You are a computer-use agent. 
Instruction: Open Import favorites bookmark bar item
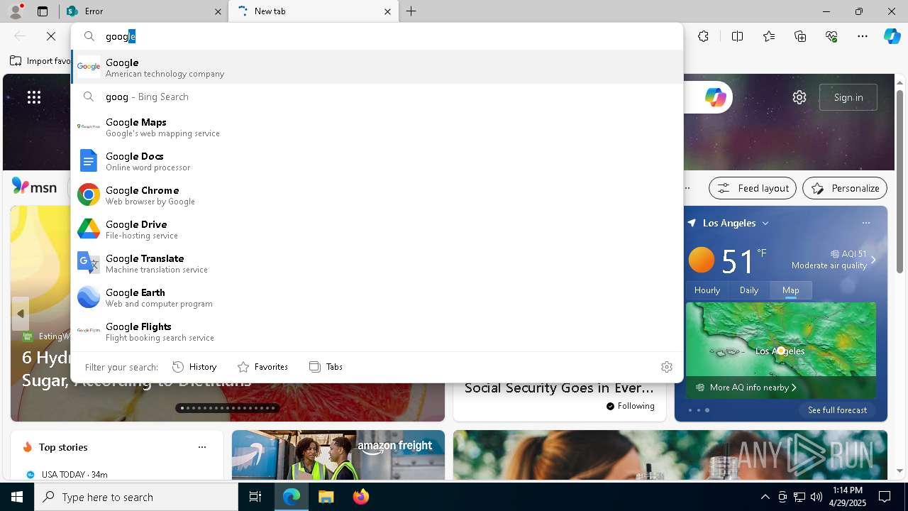[40, 61]
